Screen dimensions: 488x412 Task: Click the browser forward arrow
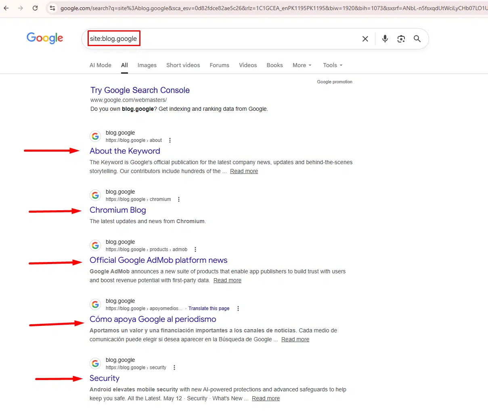point(21,8)
